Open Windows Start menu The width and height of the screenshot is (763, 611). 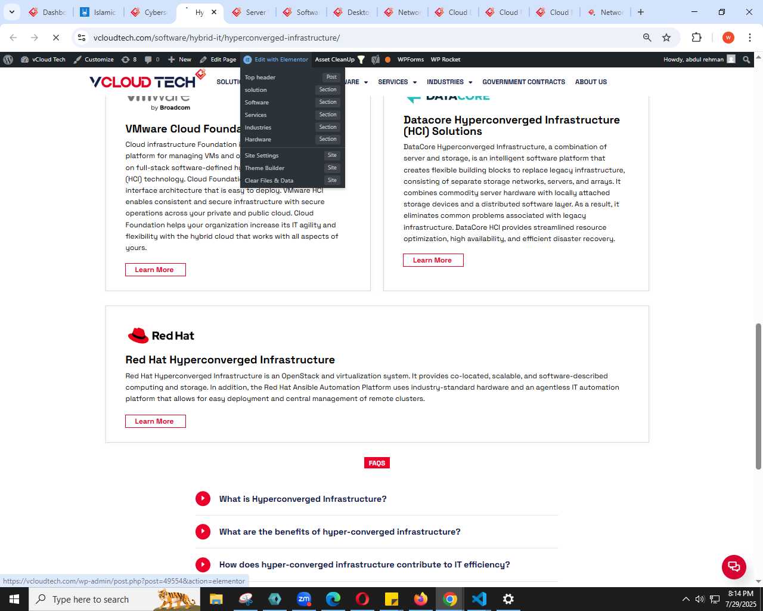(14, 599)
